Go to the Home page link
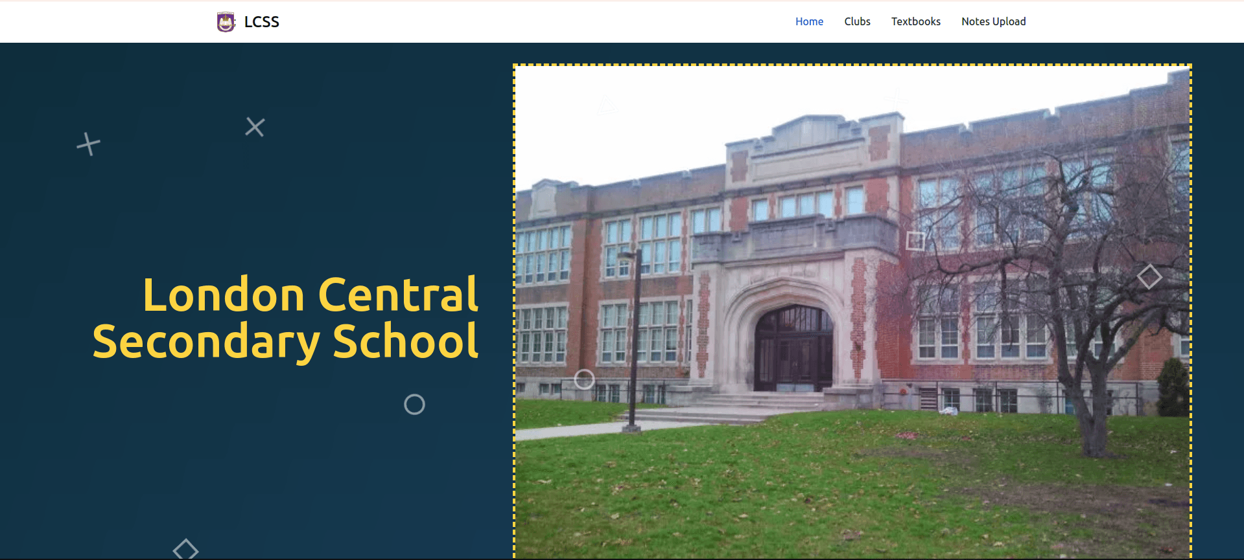Screen dimensions: 1244x560 [809, 21]
